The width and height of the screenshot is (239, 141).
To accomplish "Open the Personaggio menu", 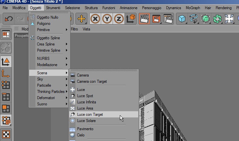I will click(152, 8).
